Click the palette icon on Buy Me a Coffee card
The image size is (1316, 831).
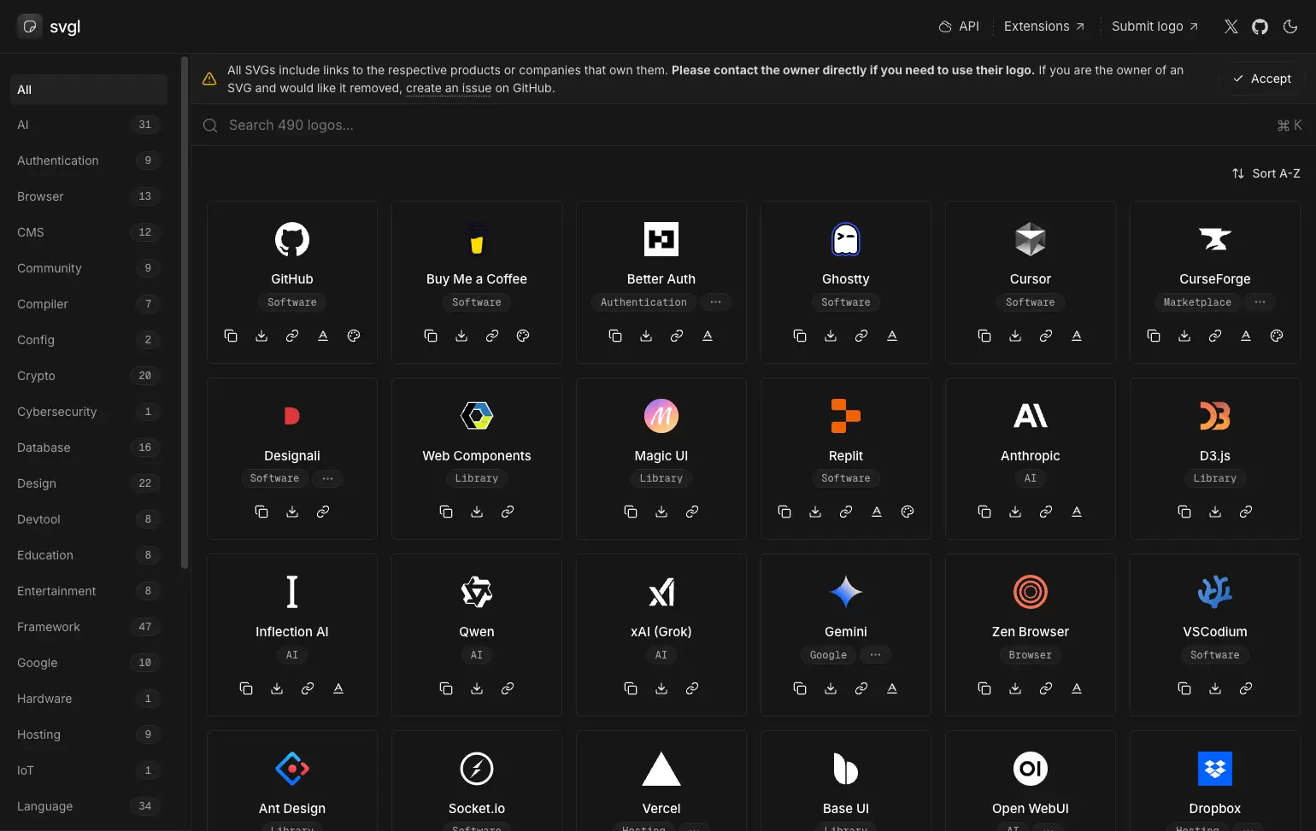click(523, 336)
